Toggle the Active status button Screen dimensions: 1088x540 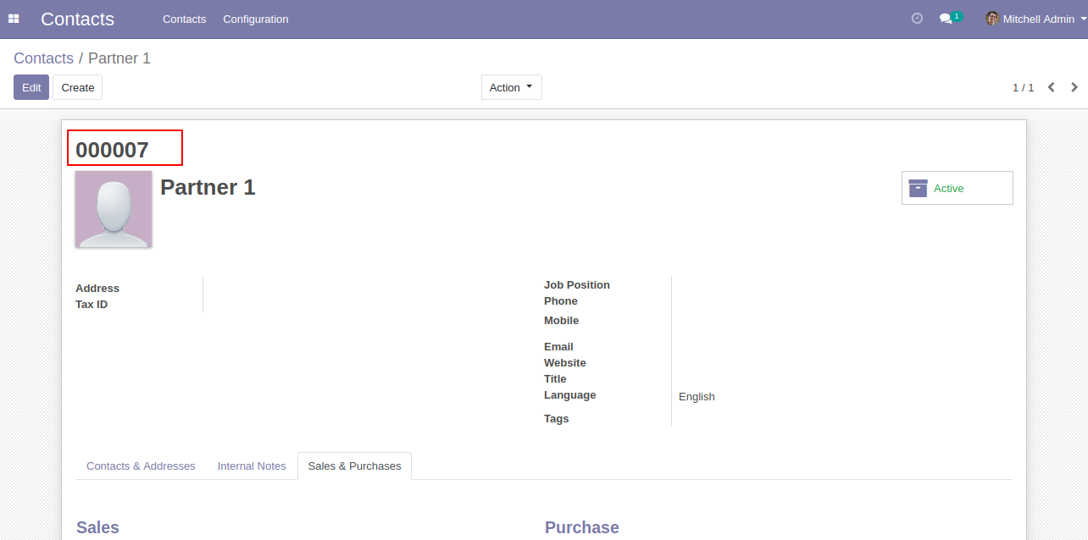click(958, 188)
